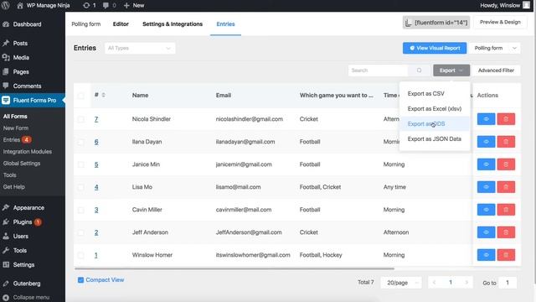This screenshot has width=536, height=302.
Task: Click the Go to page input
Action: (x=508, y=283)
